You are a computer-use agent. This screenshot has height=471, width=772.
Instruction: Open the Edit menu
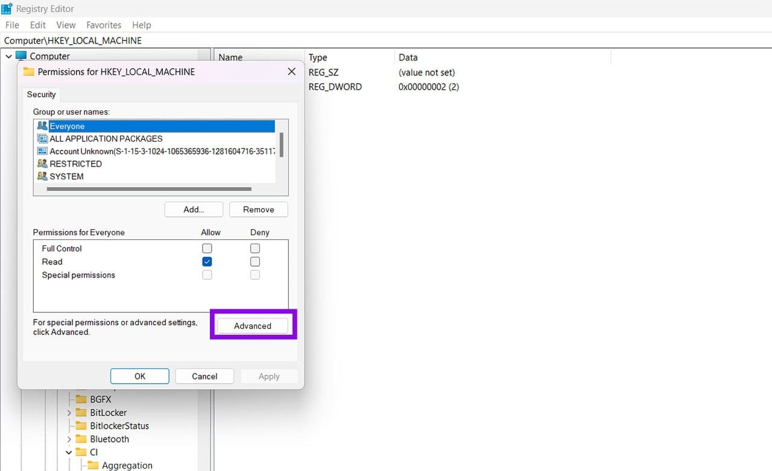tap(38, 25)
